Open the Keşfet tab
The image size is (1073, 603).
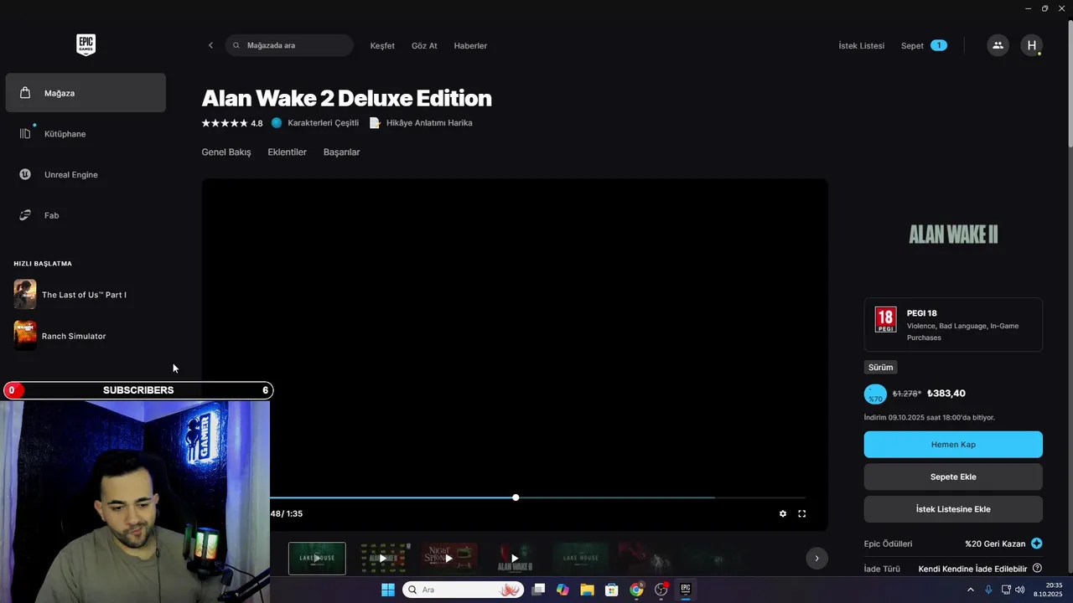(382, 45)
